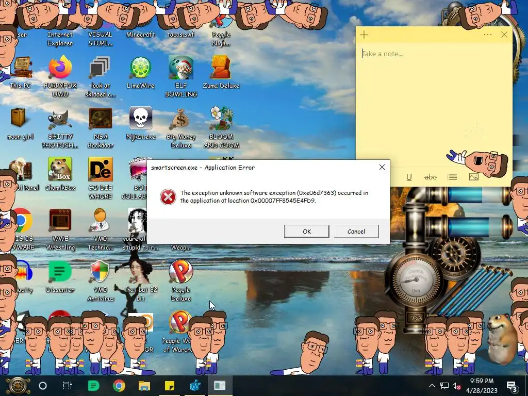Viewport: 528px width, 396px height.
Task: Insert image into the sticky note
Action: (473, 177)
